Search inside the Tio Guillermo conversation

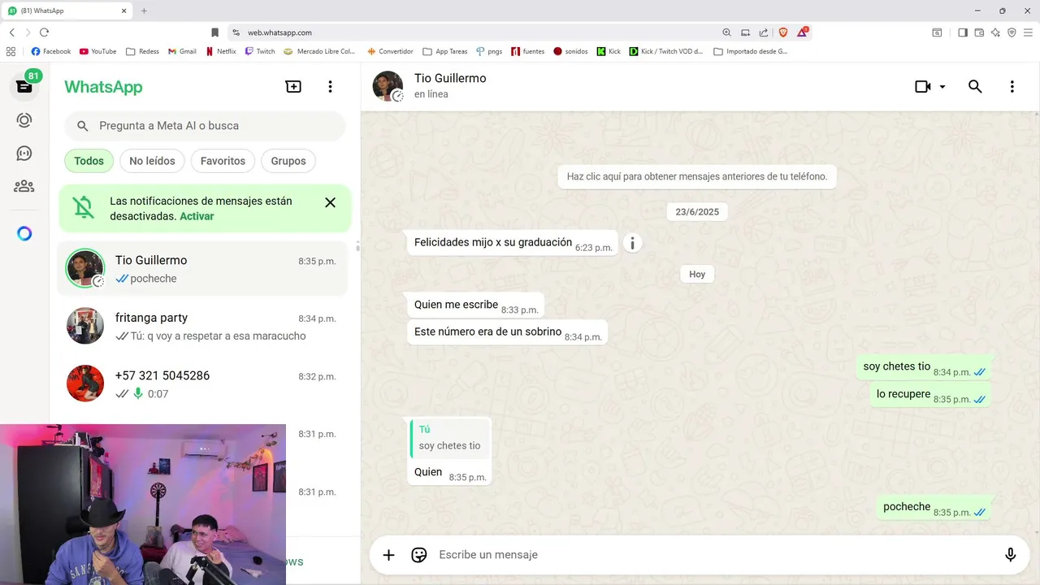975,86
